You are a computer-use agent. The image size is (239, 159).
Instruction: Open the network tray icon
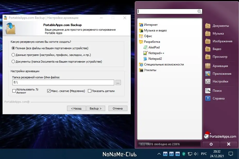coord(190,154)
